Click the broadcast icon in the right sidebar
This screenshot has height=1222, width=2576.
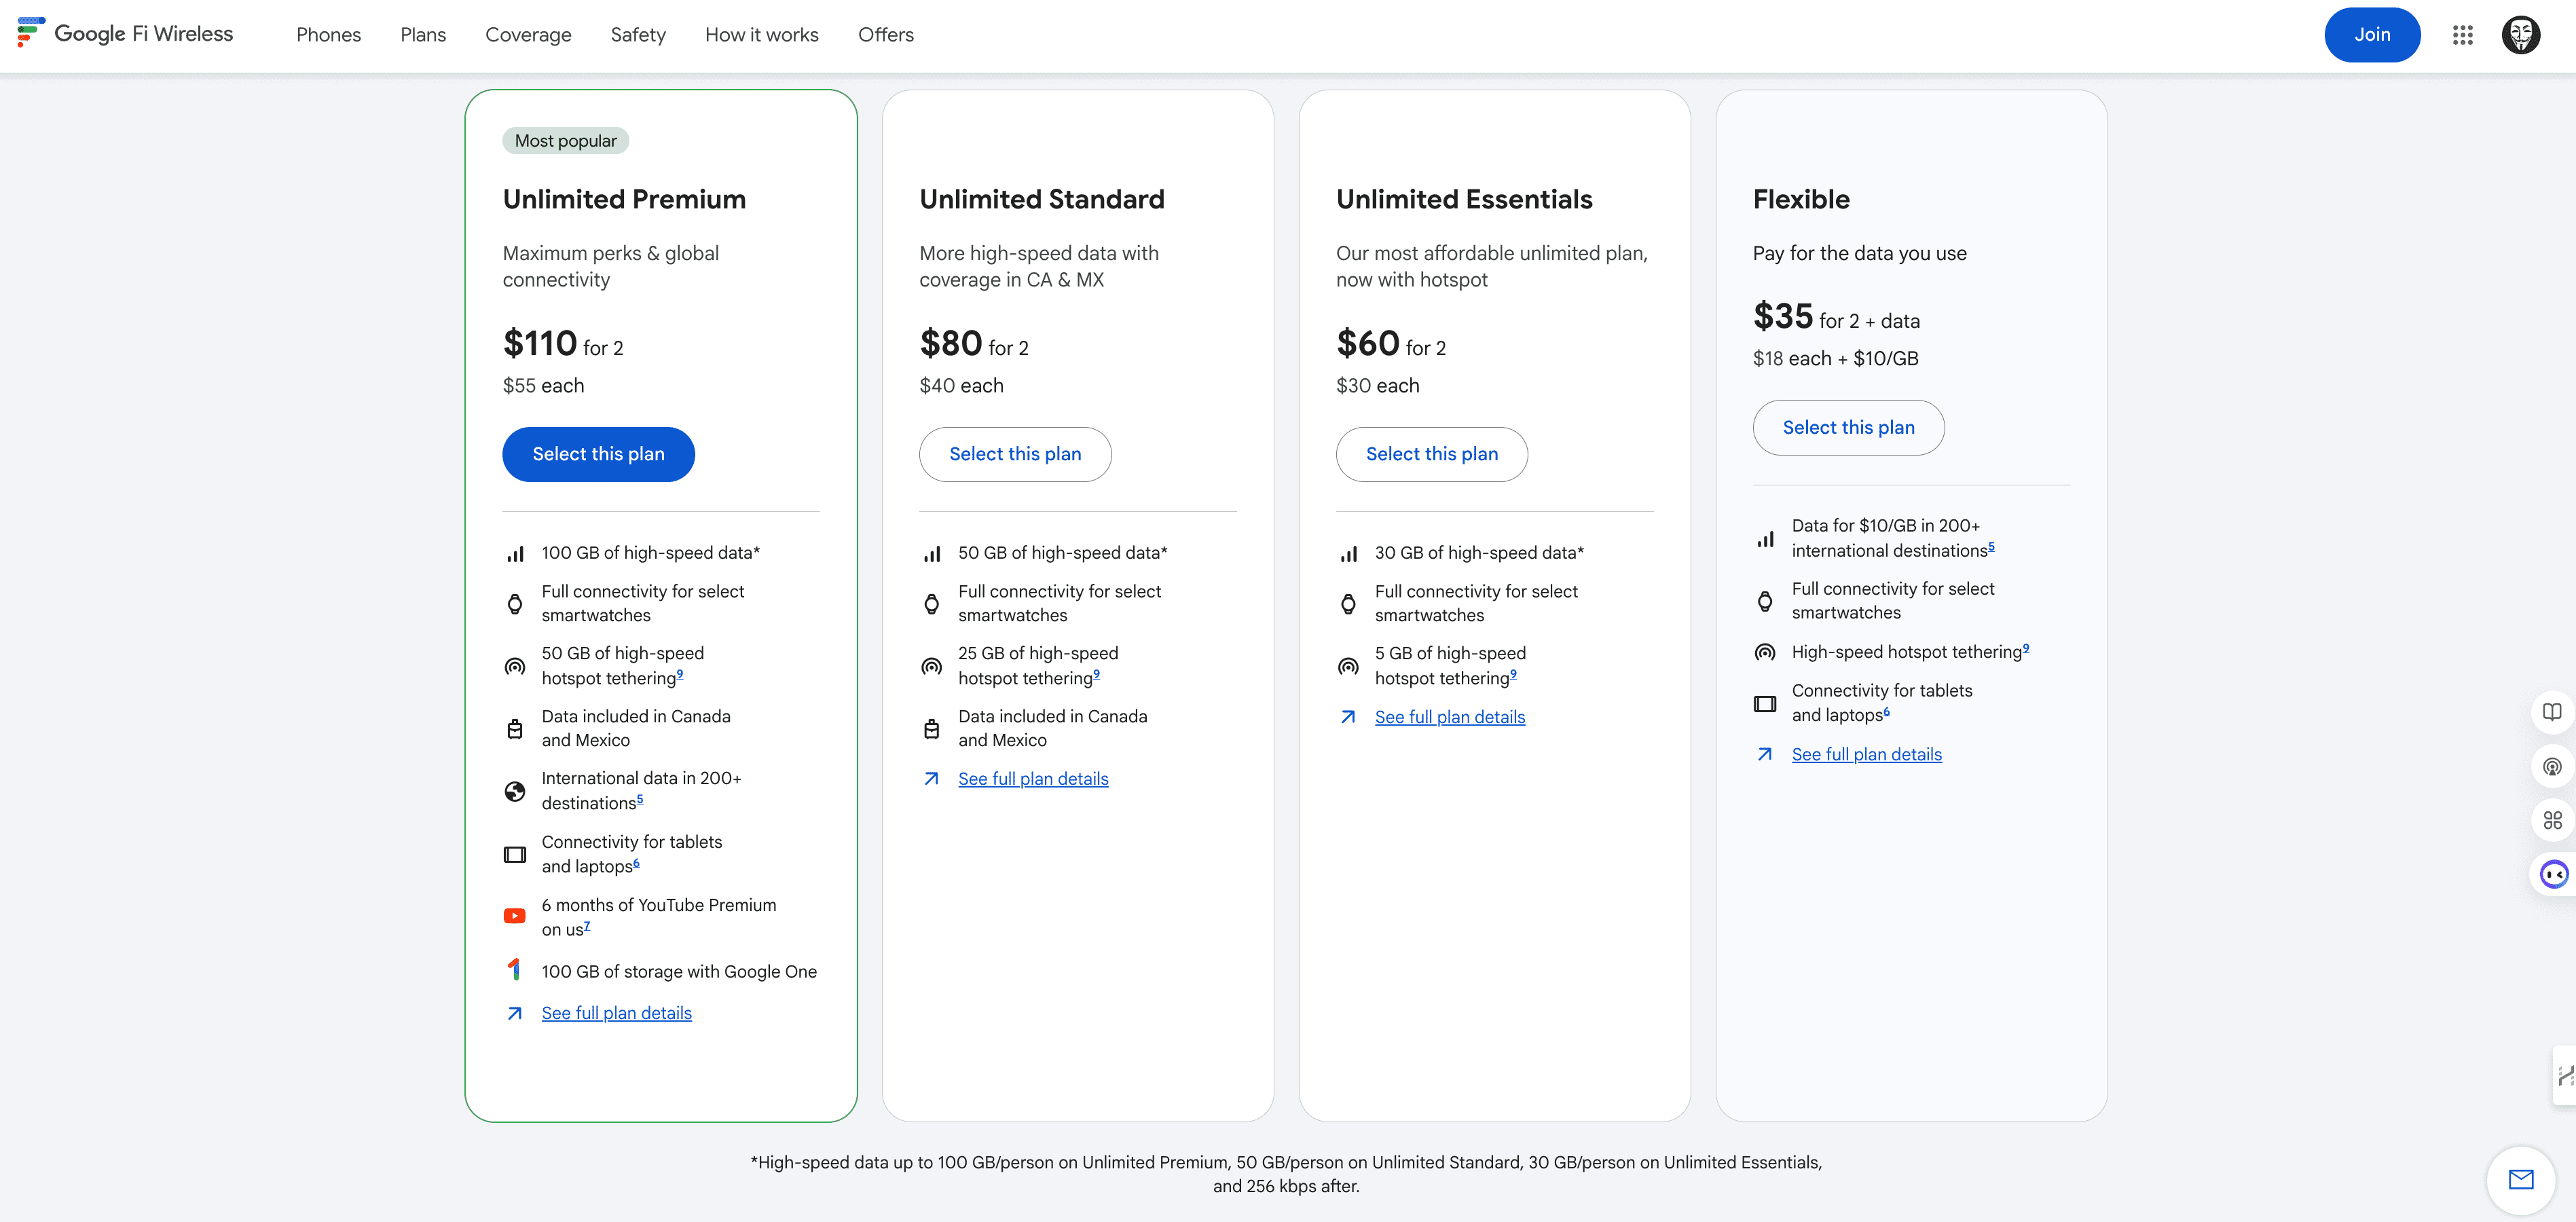[x=2553, y=766]
